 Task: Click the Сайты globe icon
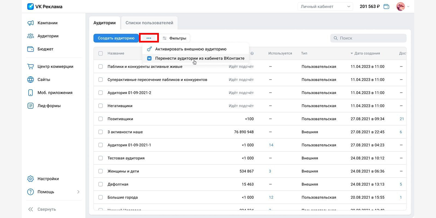click(x=31, y=80)
